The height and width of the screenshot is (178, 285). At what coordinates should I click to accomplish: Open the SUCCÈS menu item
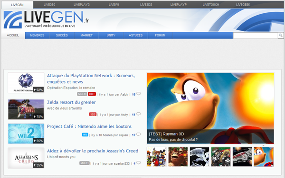pos(62,36)
